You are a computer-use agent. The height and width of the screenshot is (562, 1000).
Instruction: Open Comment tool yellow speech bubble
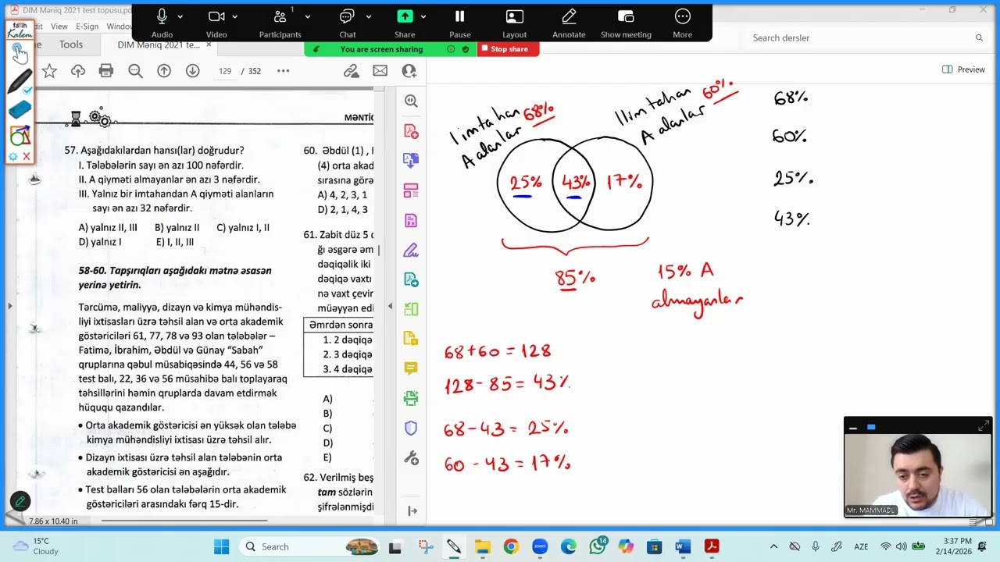click(x=411, y=368)
